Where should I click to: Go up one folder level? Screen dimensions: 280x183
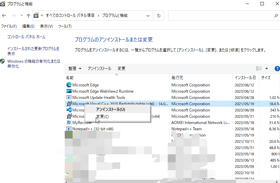point(28,16)
